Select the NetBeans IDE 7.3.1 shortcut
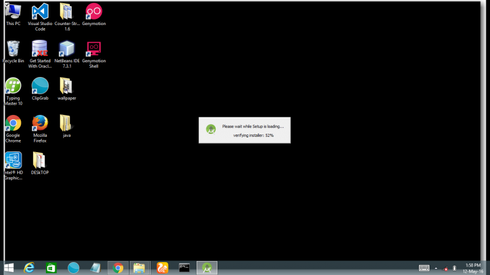Image resolution: width=490 pixels, height=275 pixels. click(x=67, y=54)
